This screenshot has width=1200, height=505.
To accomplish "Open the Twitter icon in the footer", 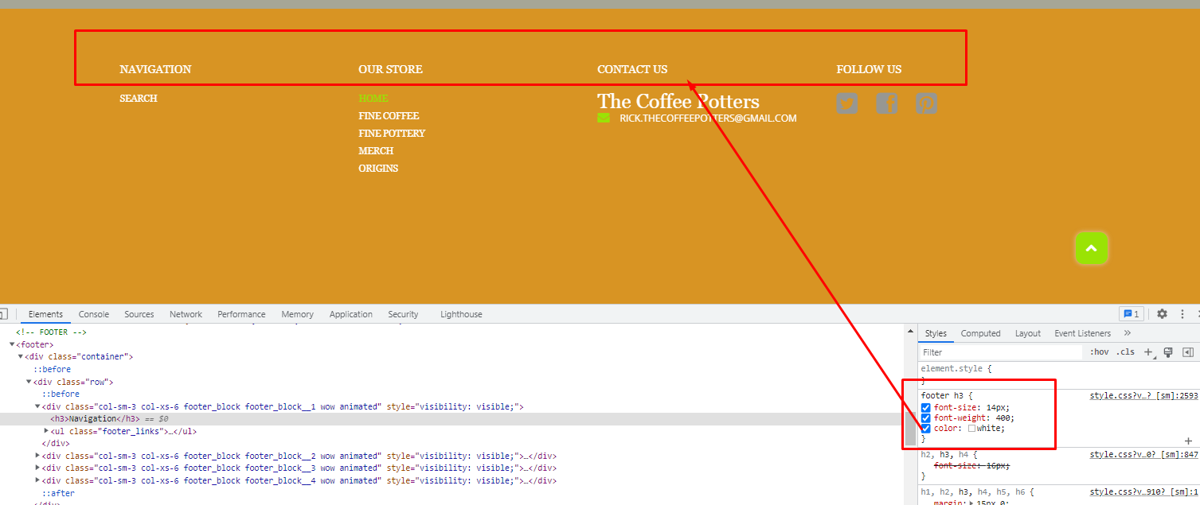I will [x=847, y=103].
